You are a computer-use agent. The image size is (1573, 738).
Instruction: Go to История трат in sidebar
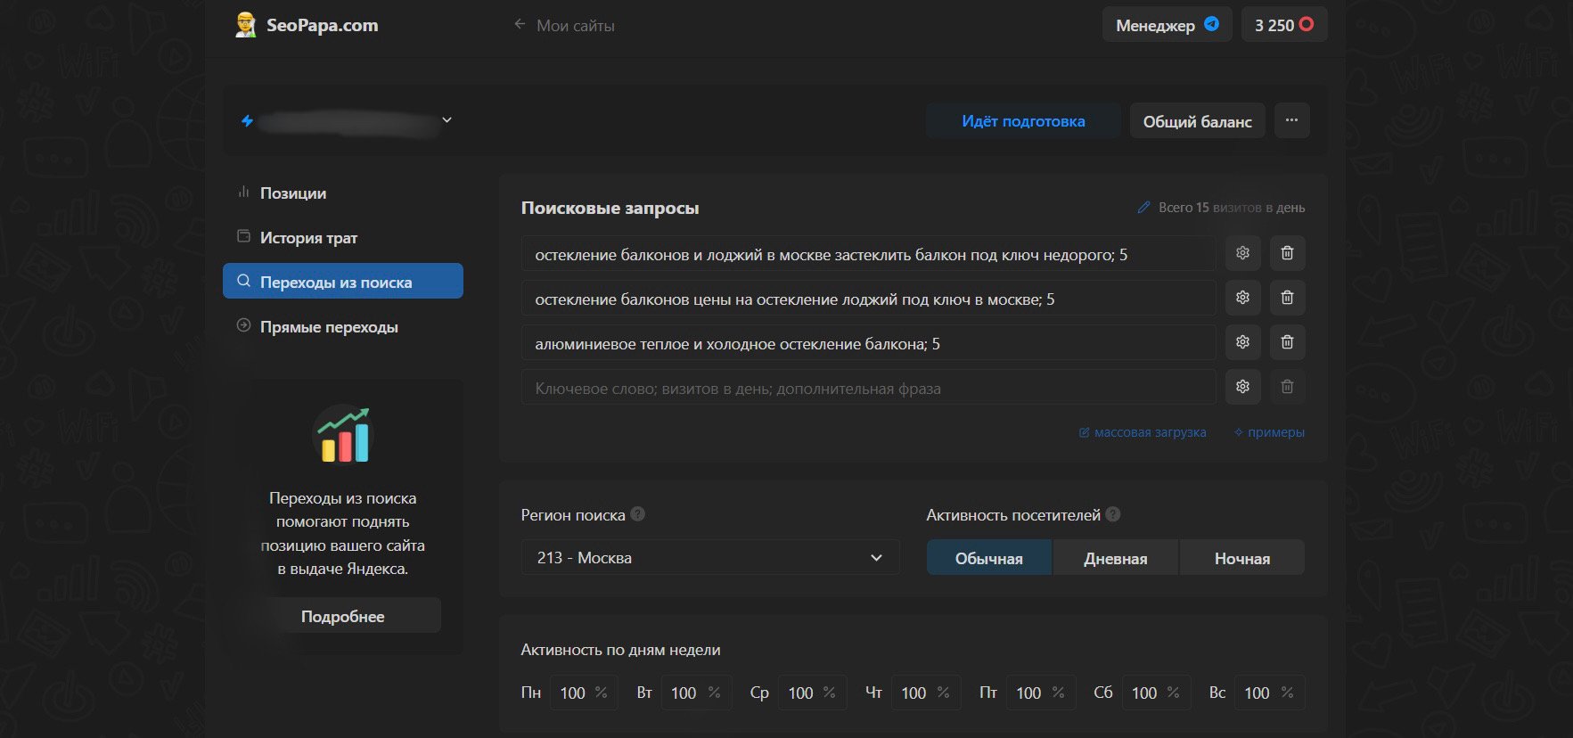[x=308, y=238]
